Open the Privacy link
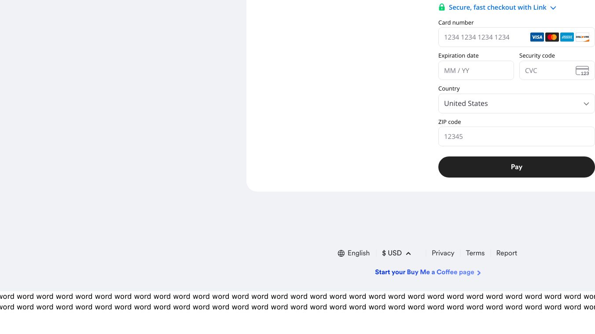The image size is (595, 334). coord(443,253)
